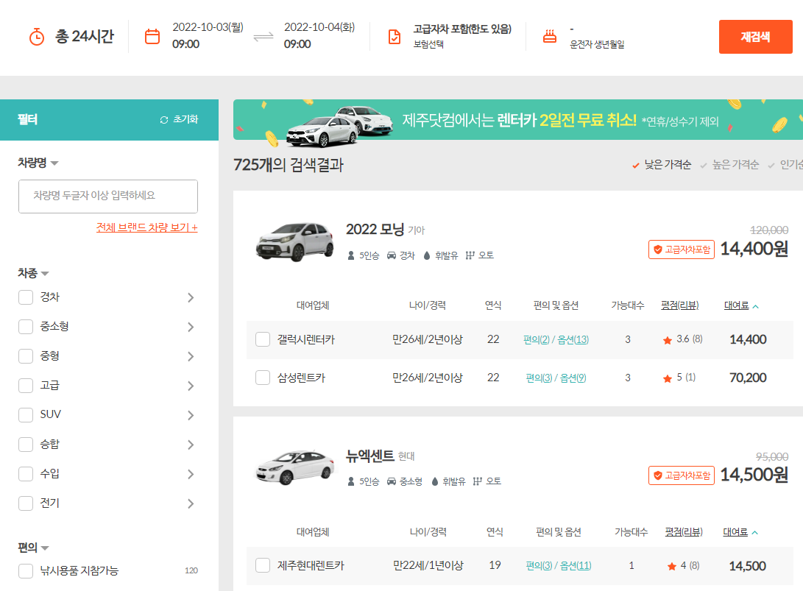This screenshot has height=591, width=803.
Task: Click the fuel drop icon on 2022 모닝
Action: coord(427,255)
